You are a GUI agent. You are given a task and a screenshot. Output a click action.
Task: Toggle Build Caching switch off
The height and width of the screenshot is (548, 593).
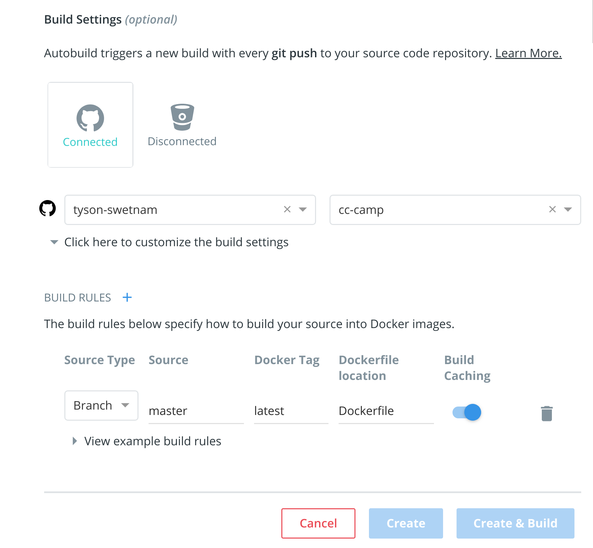point(467,412)
